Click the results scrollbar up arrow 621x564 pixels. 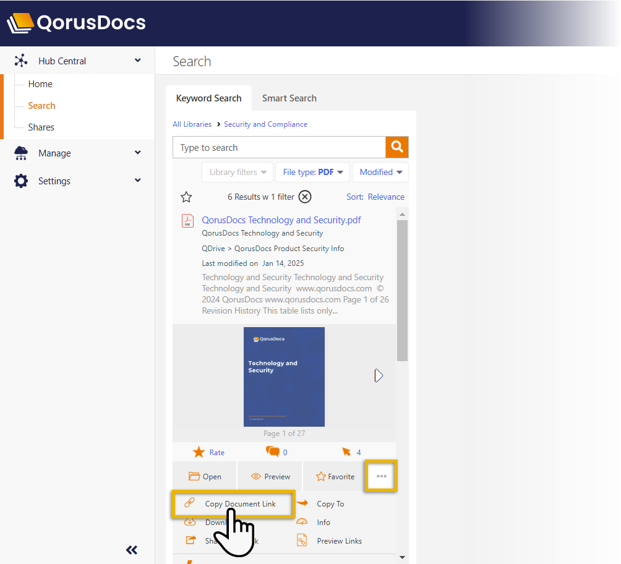(403, 214)
